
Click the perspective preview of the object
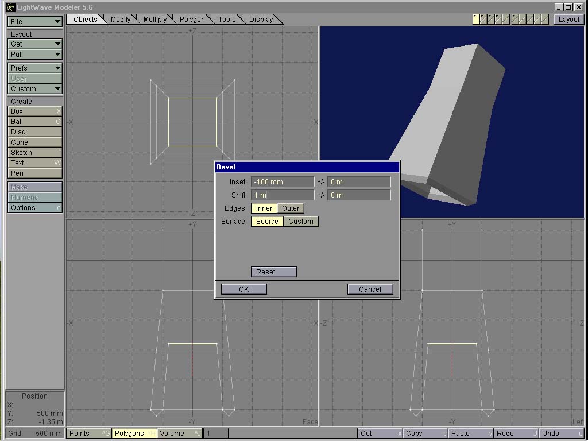pyautogui.click(x=452, y=122)
